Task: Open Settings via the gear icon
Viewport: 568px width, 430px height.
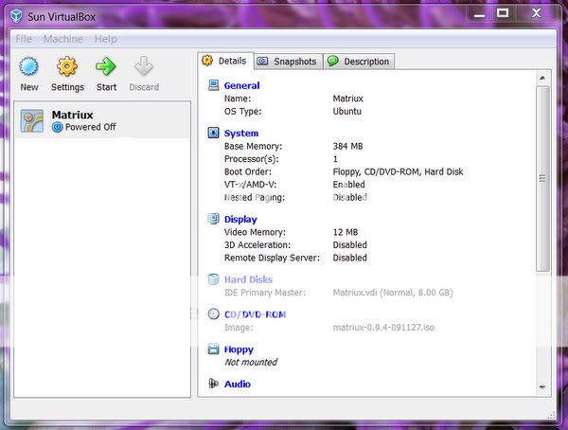Action: click(x=67, y=66)
